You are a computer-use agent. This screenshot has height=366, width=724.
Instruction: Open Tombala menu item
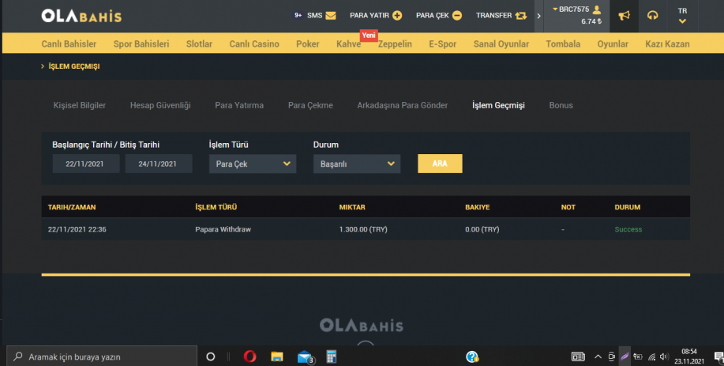[563, 44]
